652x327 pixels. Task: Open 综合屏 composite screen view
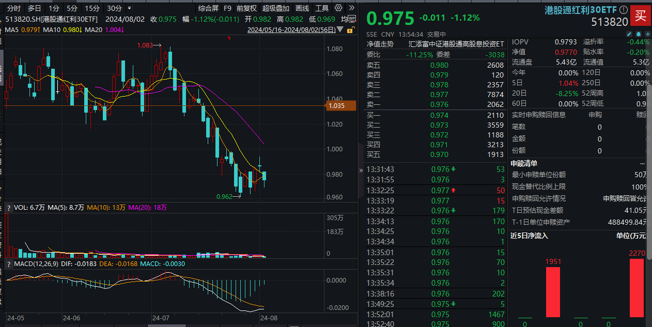(209, 8)
